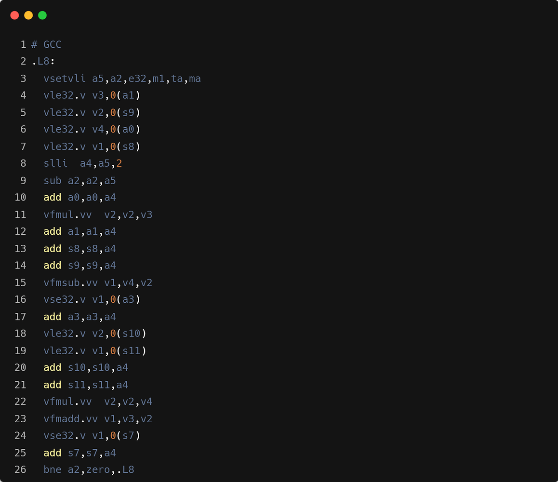Screen dimensions: 558x482
Task: Click the vfmadd.vv instruction on line 23
Action: pyautogui.click(x=71, y=419)
